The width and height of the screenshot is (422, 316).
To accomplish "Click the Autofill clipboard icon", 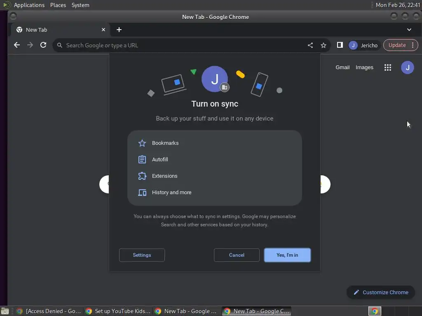I will tap(142, 160).
